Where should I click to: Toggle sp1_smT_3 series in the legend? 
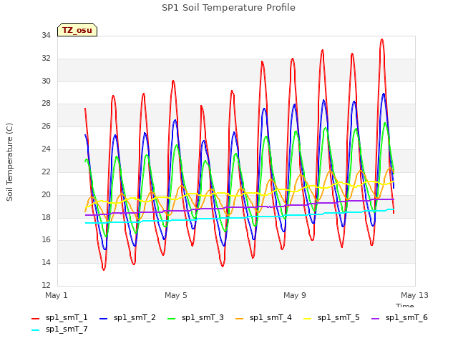195,317
